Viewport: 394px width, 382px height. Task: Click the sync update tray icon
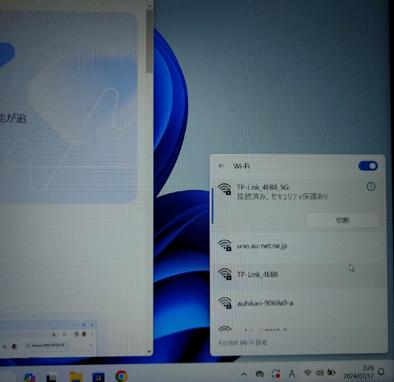click(x=276, y=374)
